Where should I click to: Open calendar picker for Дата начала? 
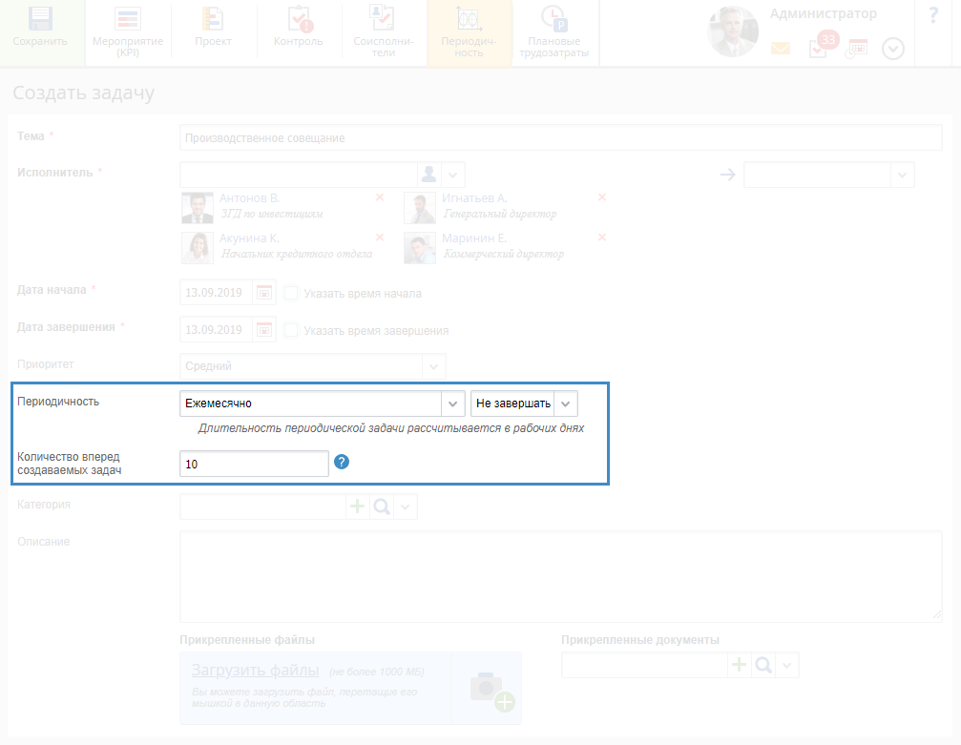[264, 293]
